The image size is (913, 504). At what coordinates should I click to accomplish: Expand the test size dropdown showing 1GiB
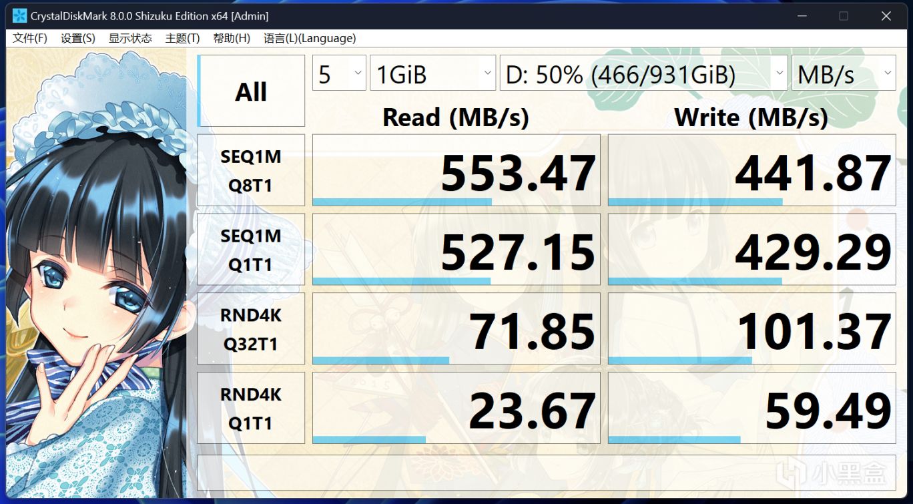(433, 73)
